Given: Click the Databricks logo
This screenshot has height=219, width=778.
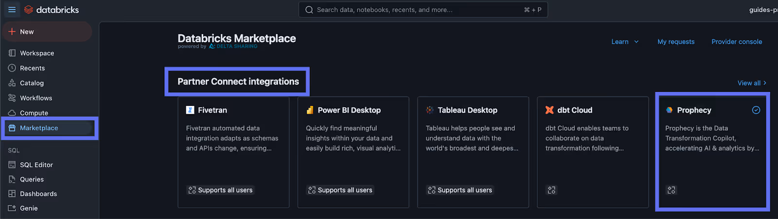Looking at the screenshot, I should (52, 10).
